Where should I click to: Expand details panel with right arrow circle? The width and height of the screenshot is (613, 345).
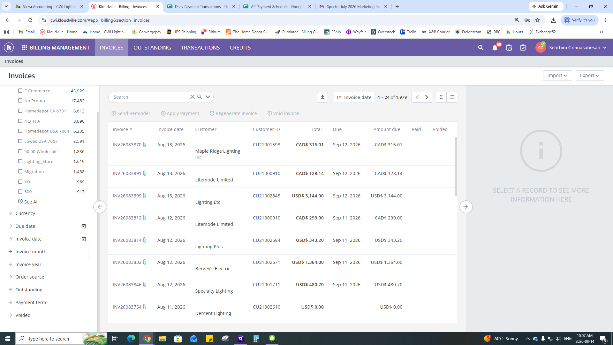click(466, 207)
